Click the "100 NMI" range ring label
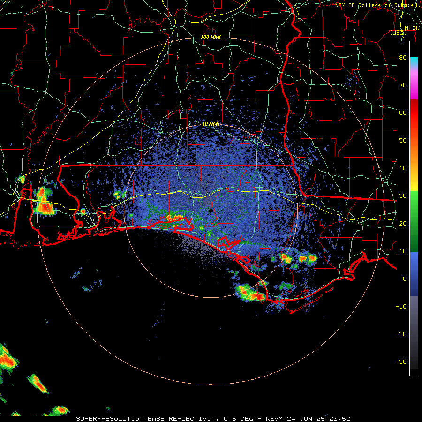422x422 pixels. click(211, 37)
